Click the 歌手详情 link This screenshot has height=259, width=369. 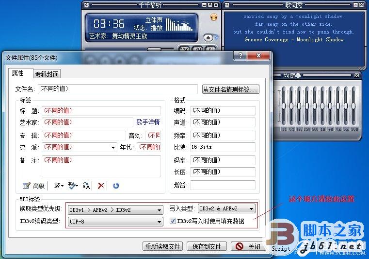[148, 122]
